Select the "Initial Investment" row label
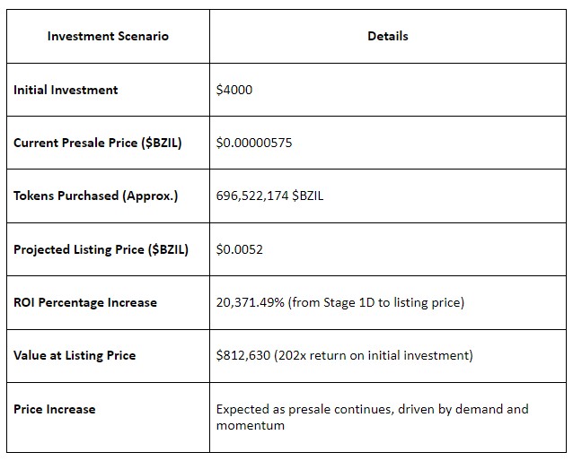This screenshot has width=573, height=461. pos(66,90)
